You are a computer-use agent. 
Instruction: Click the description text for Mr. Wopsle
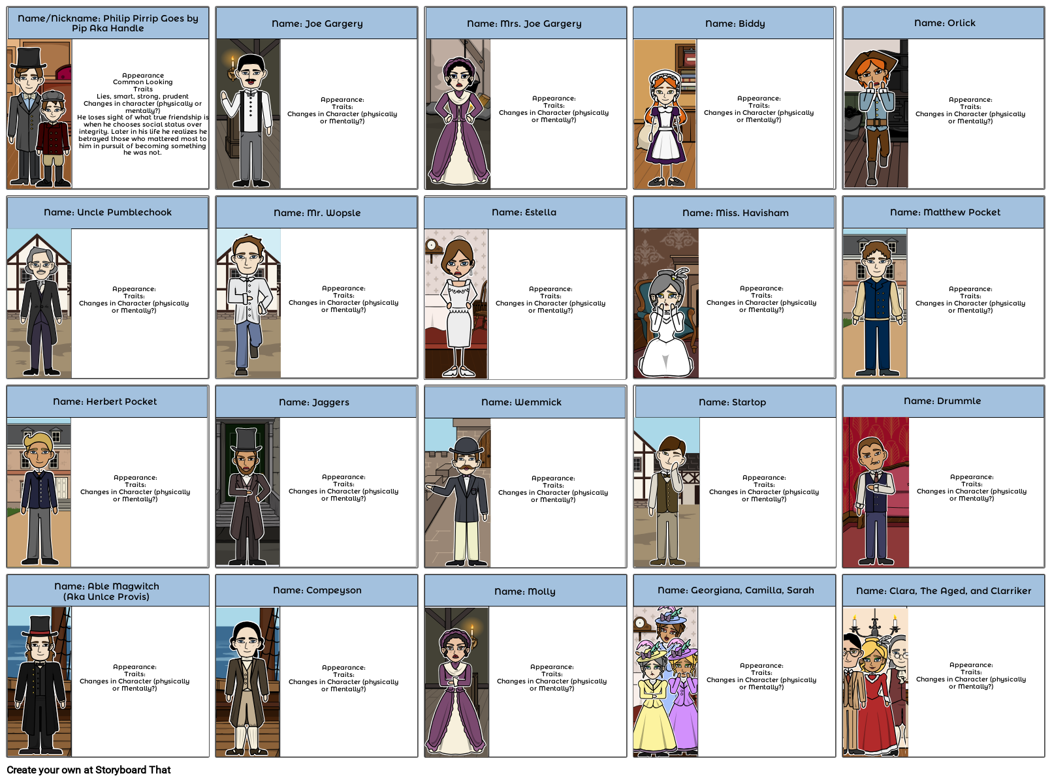pos(343,299)
